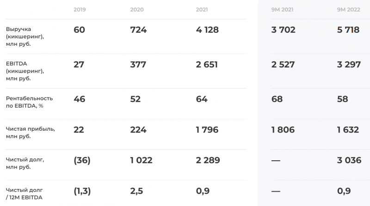
Task: Click the 2021 net profit value 1 796
Action: (207, 130)
